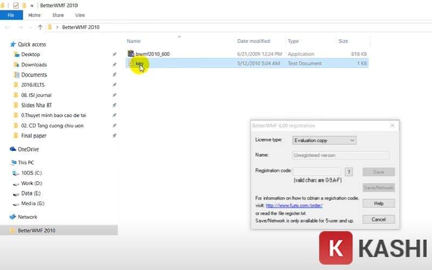Open the License type dropdown
The height and width of the screenshot is (270, 432).
[x=325, y=141]
